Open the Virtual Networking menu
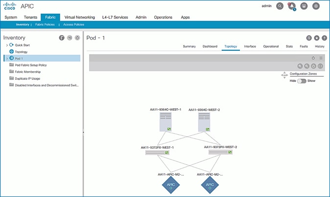Screen dimensions: 330x197 [x=79, y=17]
